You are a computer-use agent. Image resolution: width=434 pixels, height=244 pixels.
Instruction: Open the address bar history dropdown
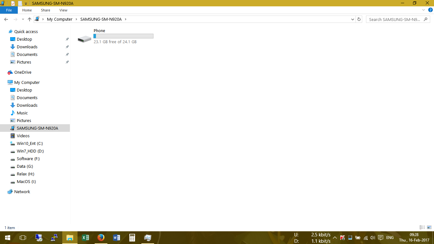pos(352,19)
